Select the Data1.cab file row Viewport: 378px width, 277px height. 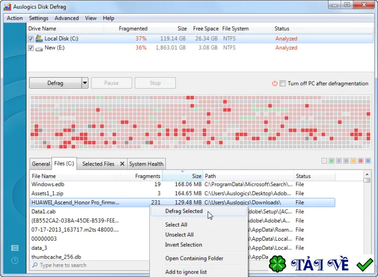(90, 212)
